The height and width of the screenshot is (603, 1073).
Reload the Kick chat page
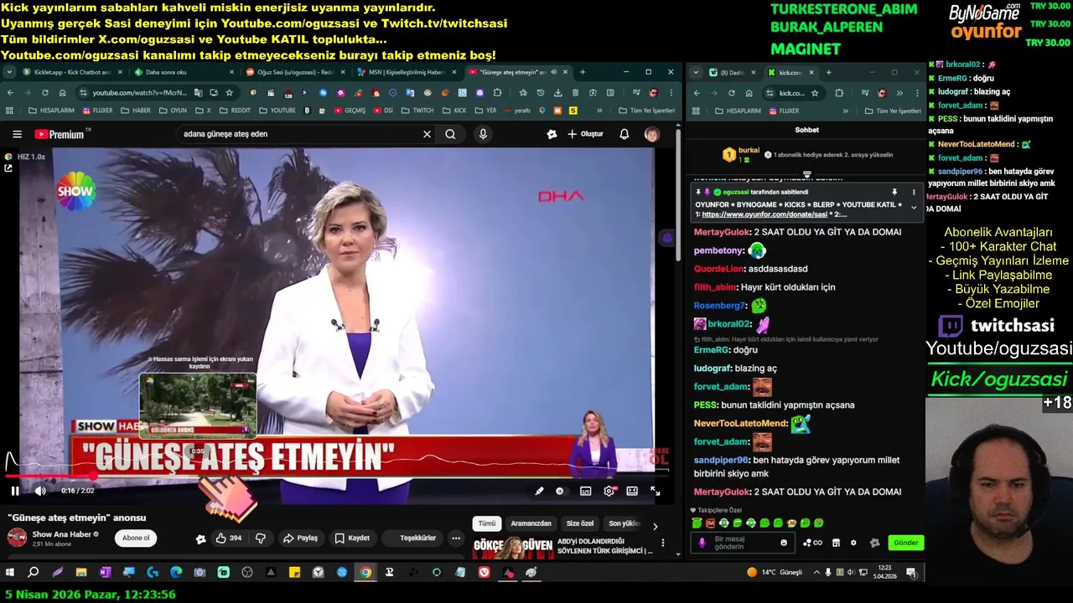731,93
